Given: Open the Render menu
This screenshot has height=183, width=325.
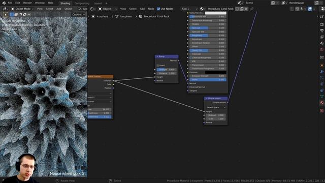Looking at the screenshot, I should tap(27, 3).
